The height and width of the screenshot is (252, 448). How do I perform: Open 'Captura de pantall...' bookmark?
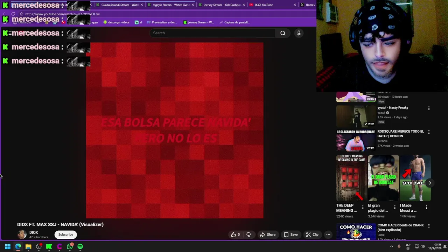tap(234, 22)
